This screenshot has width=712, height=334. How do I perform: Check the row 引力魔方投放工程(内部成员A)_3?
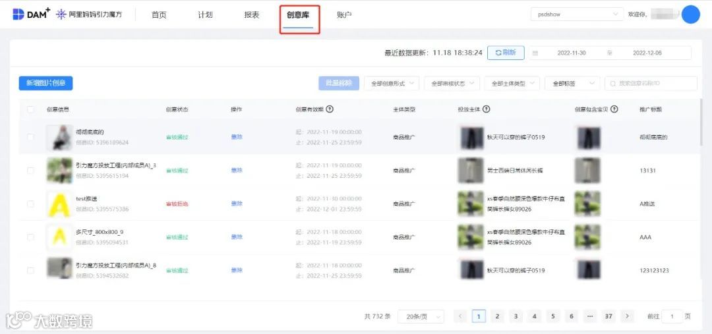point(30,170)
